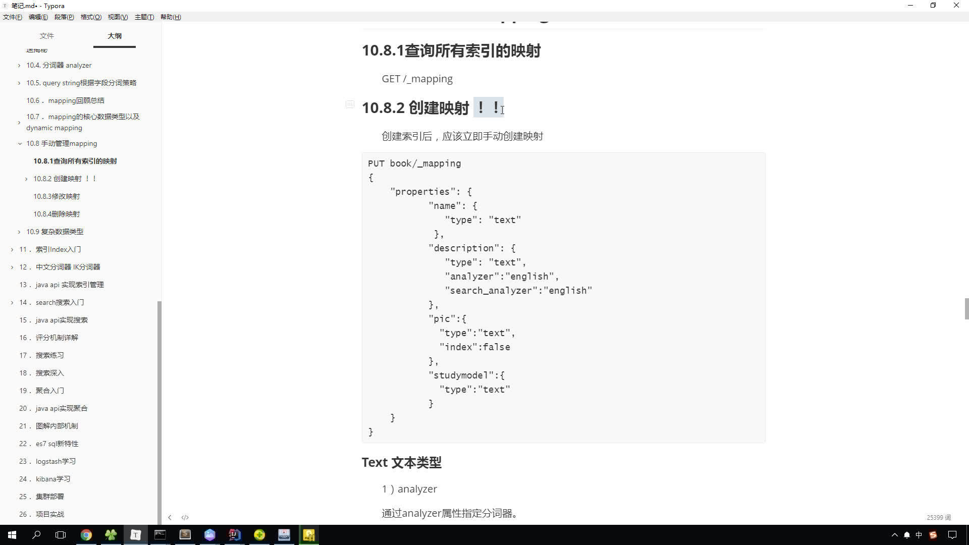Viewport: 969px width, 545px height.
Task: Launch IntelliJ IDEA from the taskbar
Action: (x=234, y=535)
